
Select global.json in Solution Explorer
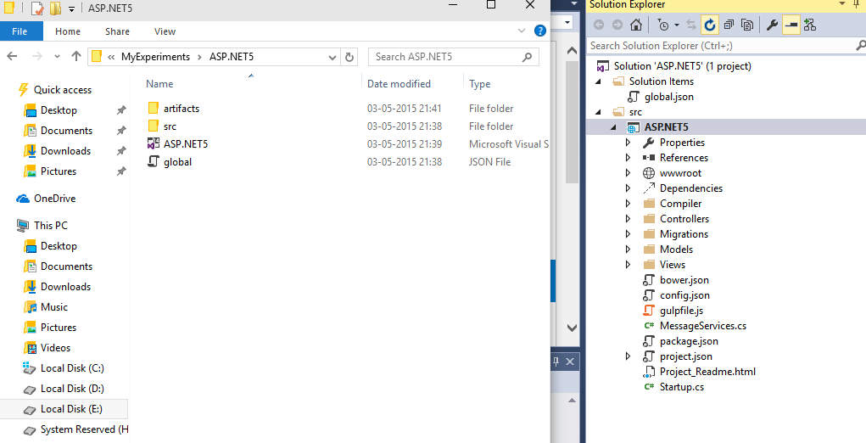coord(669,97)
